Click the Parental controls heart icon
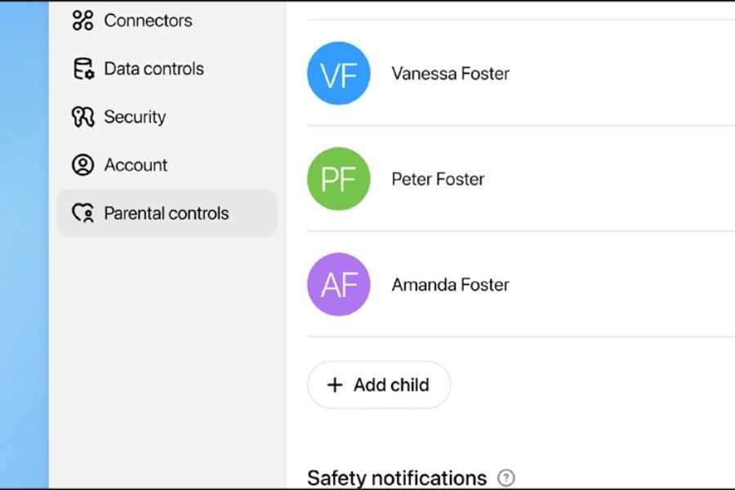The height and width of the screenshot is (490, 735). [82, 213]
